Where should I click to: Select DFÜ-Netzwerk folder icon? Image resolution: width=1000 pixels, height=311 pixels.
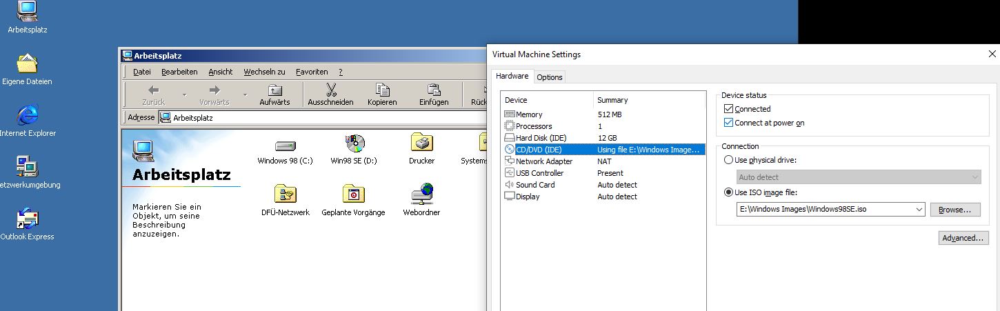[x=285, y=201]
